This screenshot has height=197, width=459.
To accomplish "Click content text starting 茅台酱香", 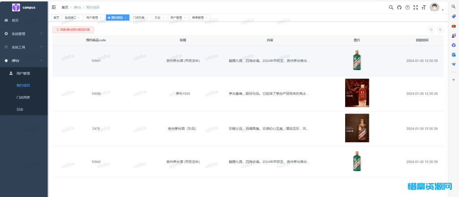I will tap(269, 93).
